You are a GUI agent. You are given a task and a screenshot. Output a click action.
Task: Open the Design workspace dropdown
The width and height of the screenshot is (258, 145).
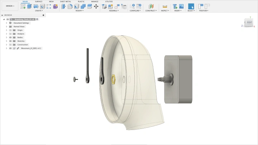tap(10, 6)
